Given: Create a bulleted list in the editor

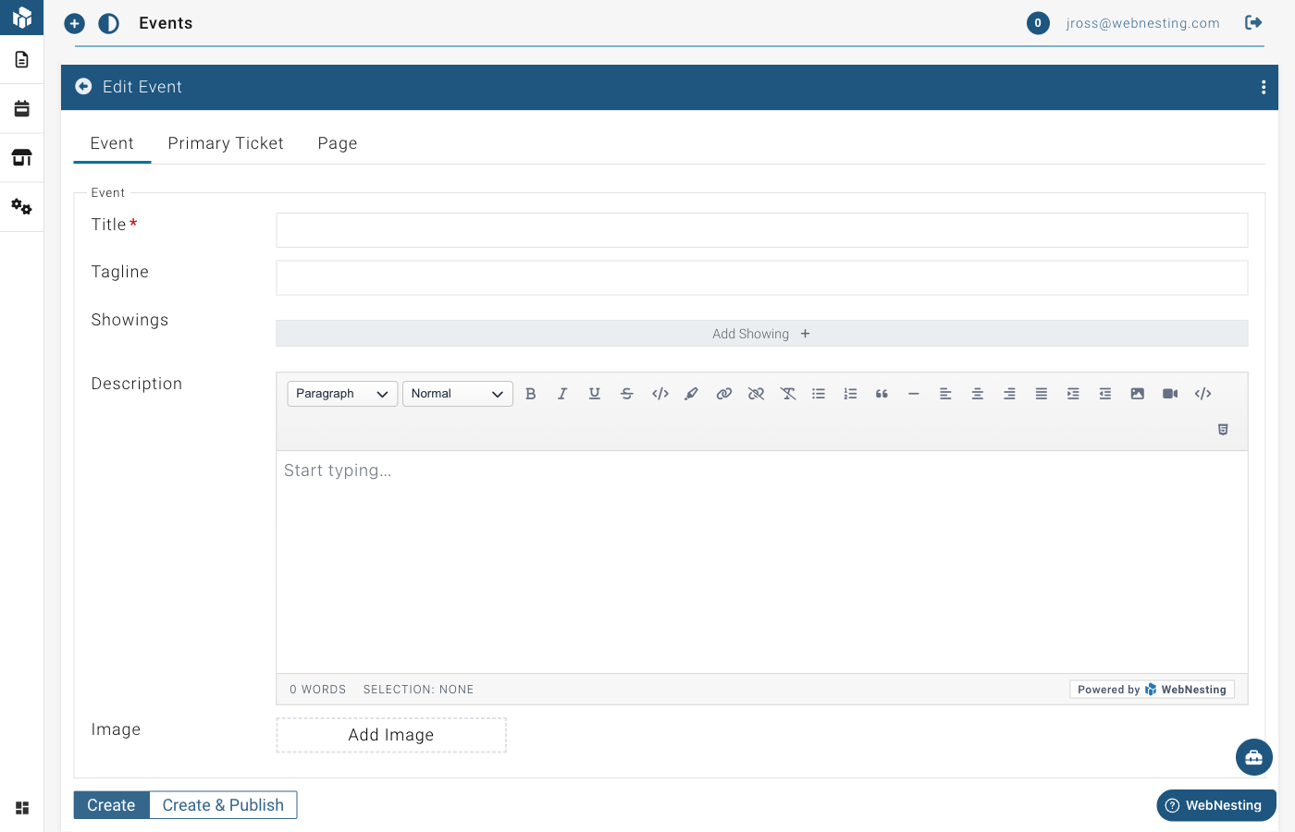Looking at the screenshot, I should [819, 393].
